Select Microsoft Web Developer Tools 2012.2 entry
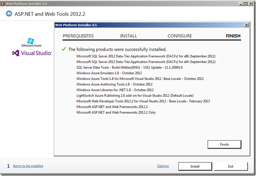 (x=143, y=101)
